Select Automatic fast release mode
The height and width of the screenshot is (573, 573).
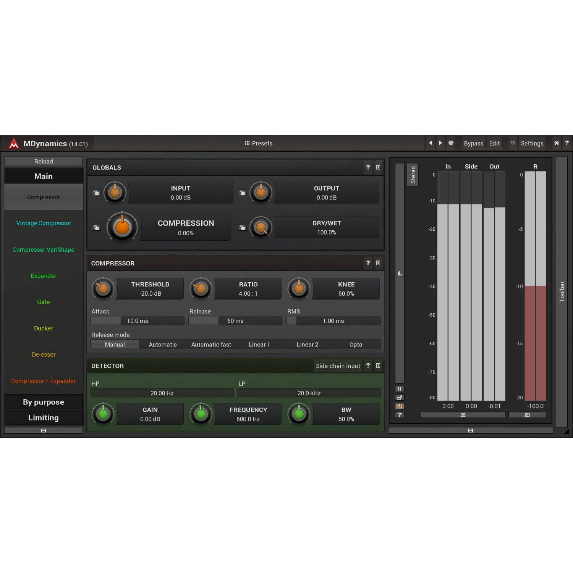click(211, 345)
